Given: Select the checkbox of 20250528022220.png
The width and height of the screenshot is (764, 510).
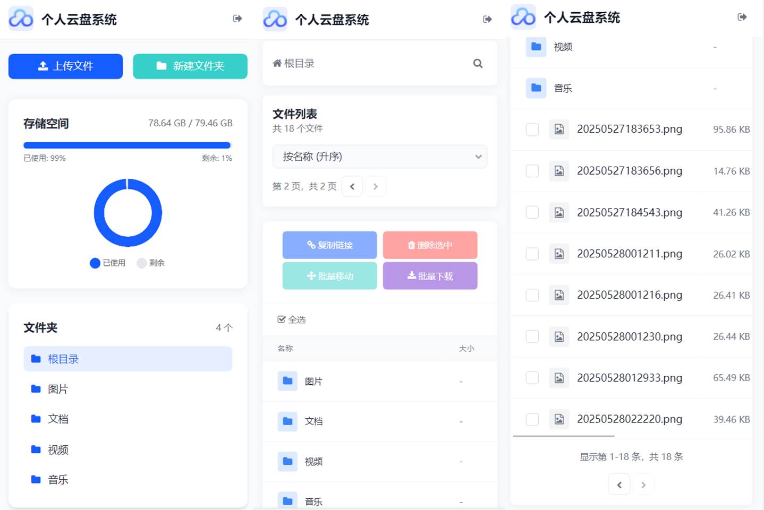Looking at the screenshot, I should [x=532, y=419].
